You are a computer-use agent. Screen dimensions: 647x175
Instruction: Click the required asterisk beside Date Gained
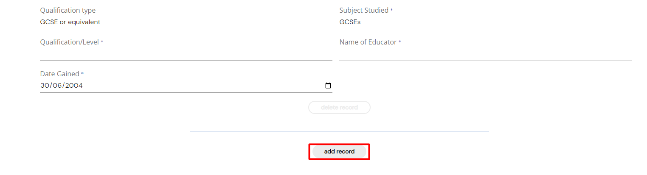click(x=82, y=74)
